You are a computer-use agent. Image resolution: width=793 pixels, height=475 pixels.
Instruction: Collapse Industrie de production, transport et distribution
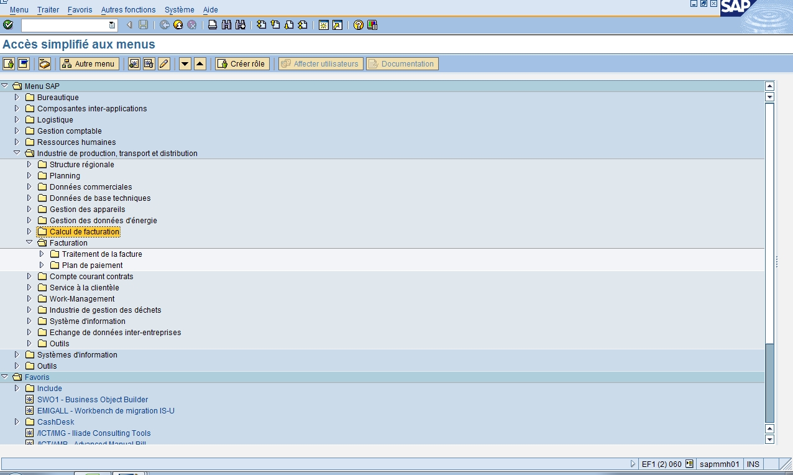[17, 153]
